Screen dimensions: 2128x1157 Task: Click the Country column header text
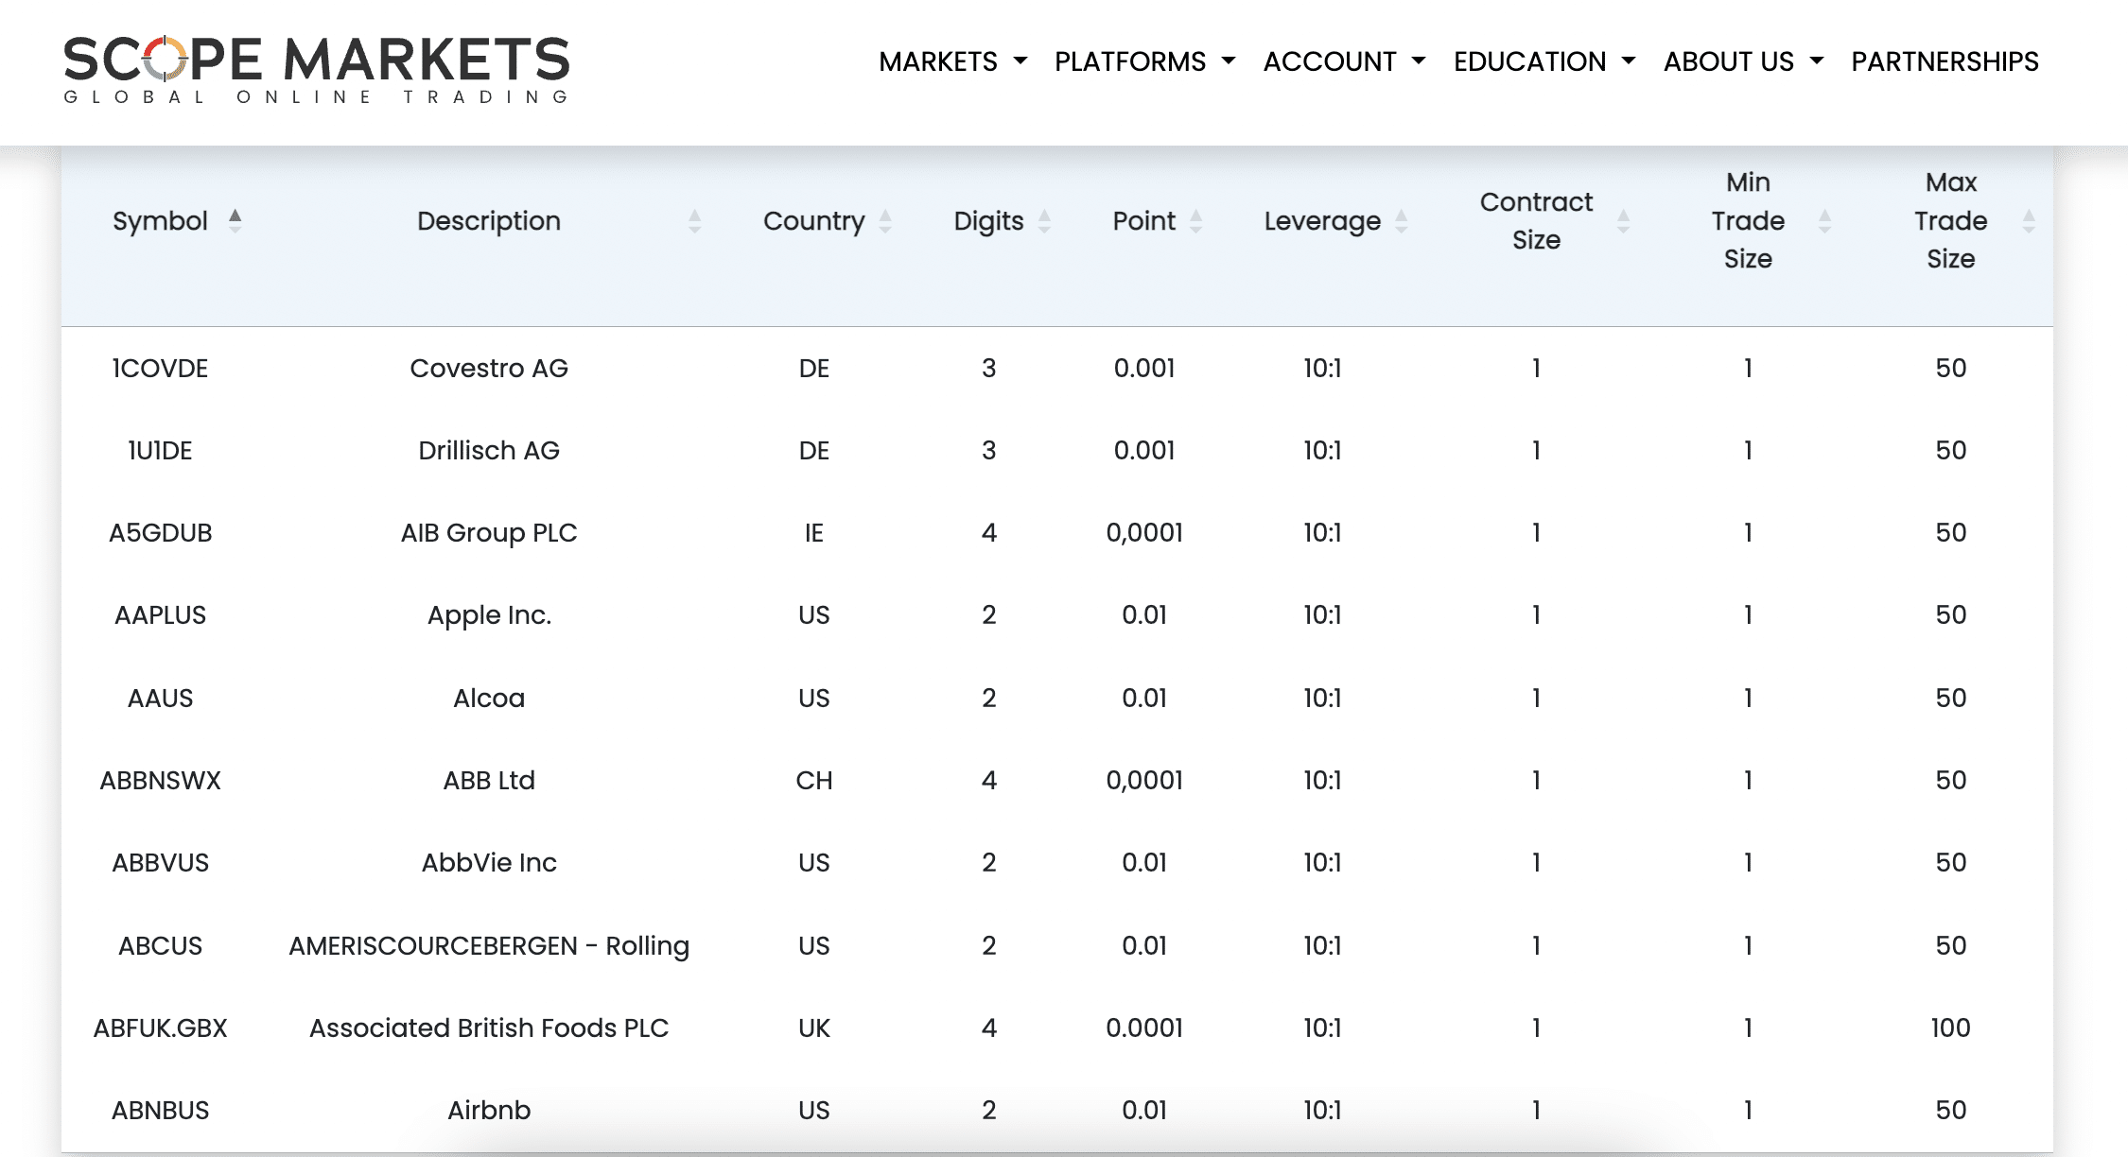click(x=814, y=221)
